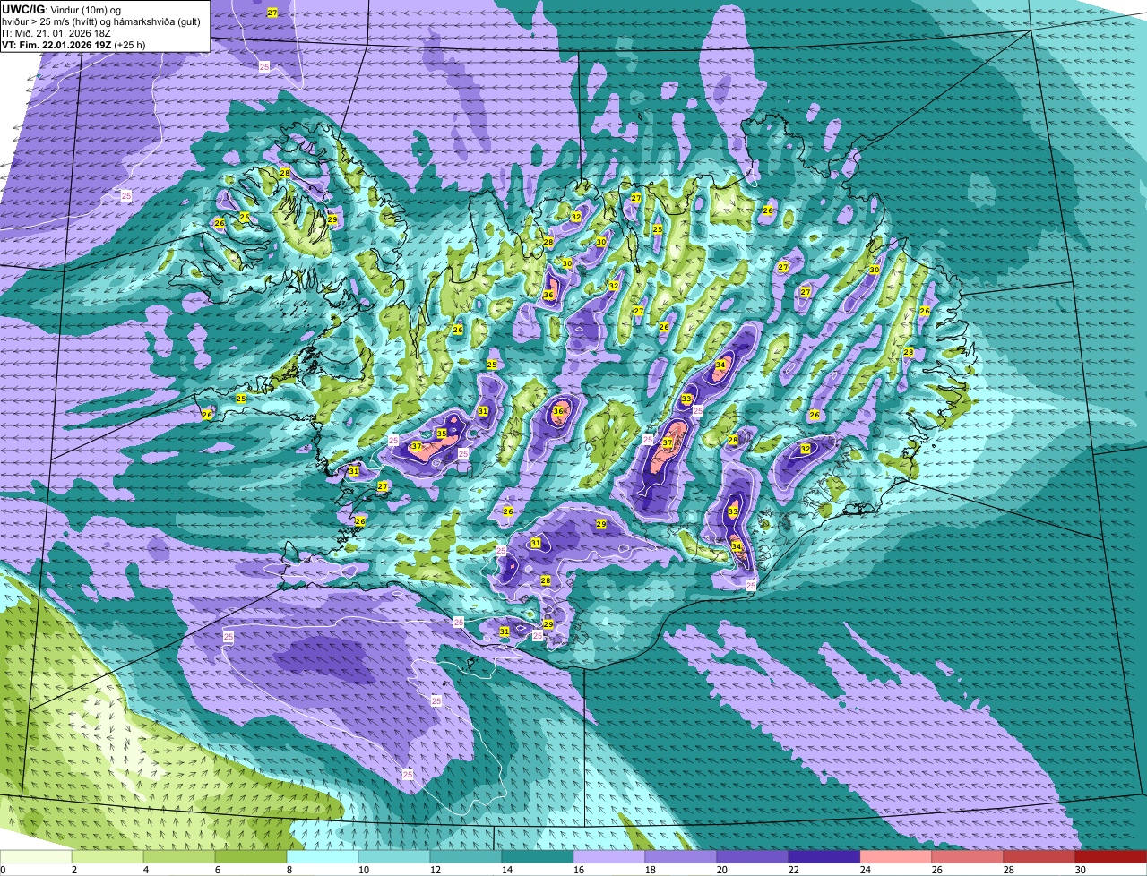Click the pale yellow 0–2 m/s legend swatch
1147x876 pixels.
37,856
